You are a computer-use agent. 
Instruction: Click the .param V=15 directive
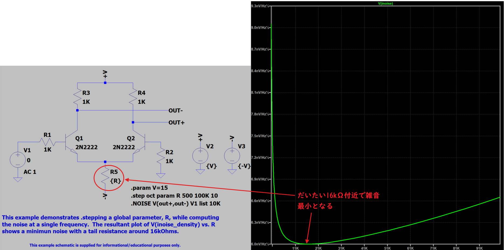[x=149, y=188]
